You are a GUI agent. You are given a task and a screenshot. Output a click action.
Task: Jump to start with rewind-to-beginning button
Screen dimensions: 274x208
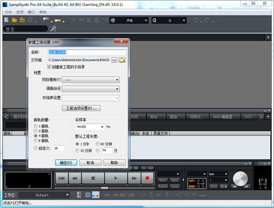(x=61, y=178)
